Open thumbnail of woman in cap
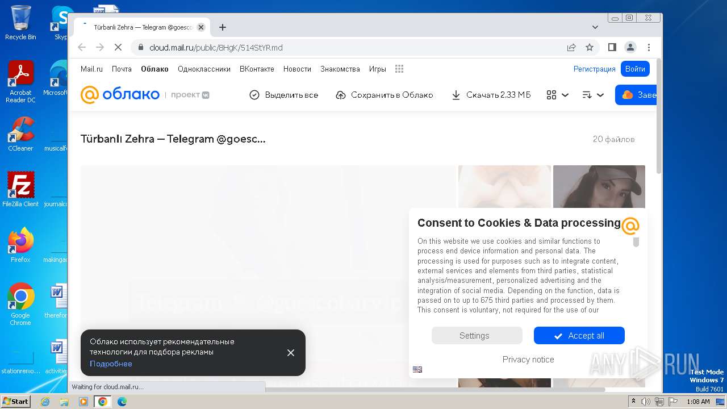727x409 pixels. pos(599,187)
